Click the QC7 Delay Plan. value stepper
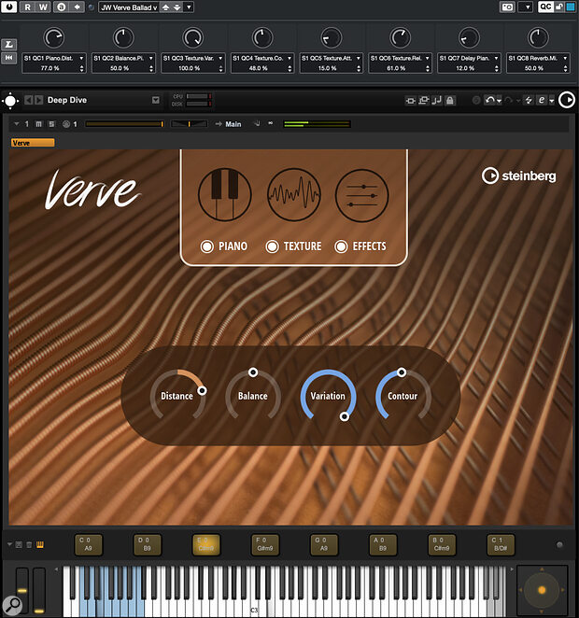The image size is (579, 618). (x=496, y=68)
